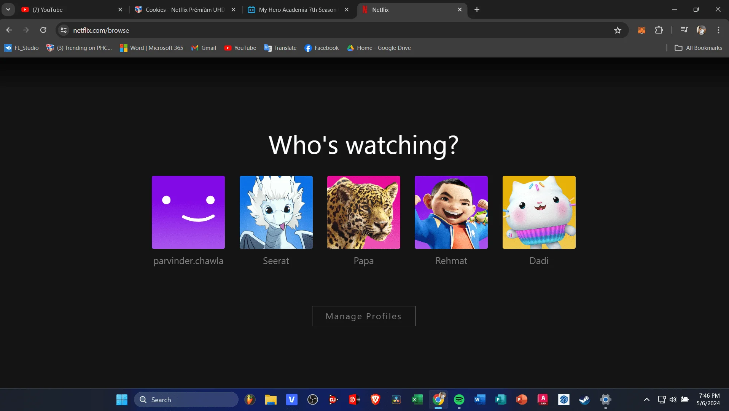This screenshot has height=411, width=729.
Task: Open the clock showing 7:46 PM
Action: point(708,400)
